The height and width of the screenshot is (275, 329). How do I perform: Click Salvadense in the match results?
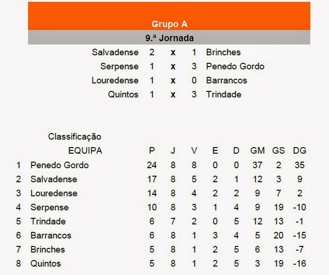[115, 52]
